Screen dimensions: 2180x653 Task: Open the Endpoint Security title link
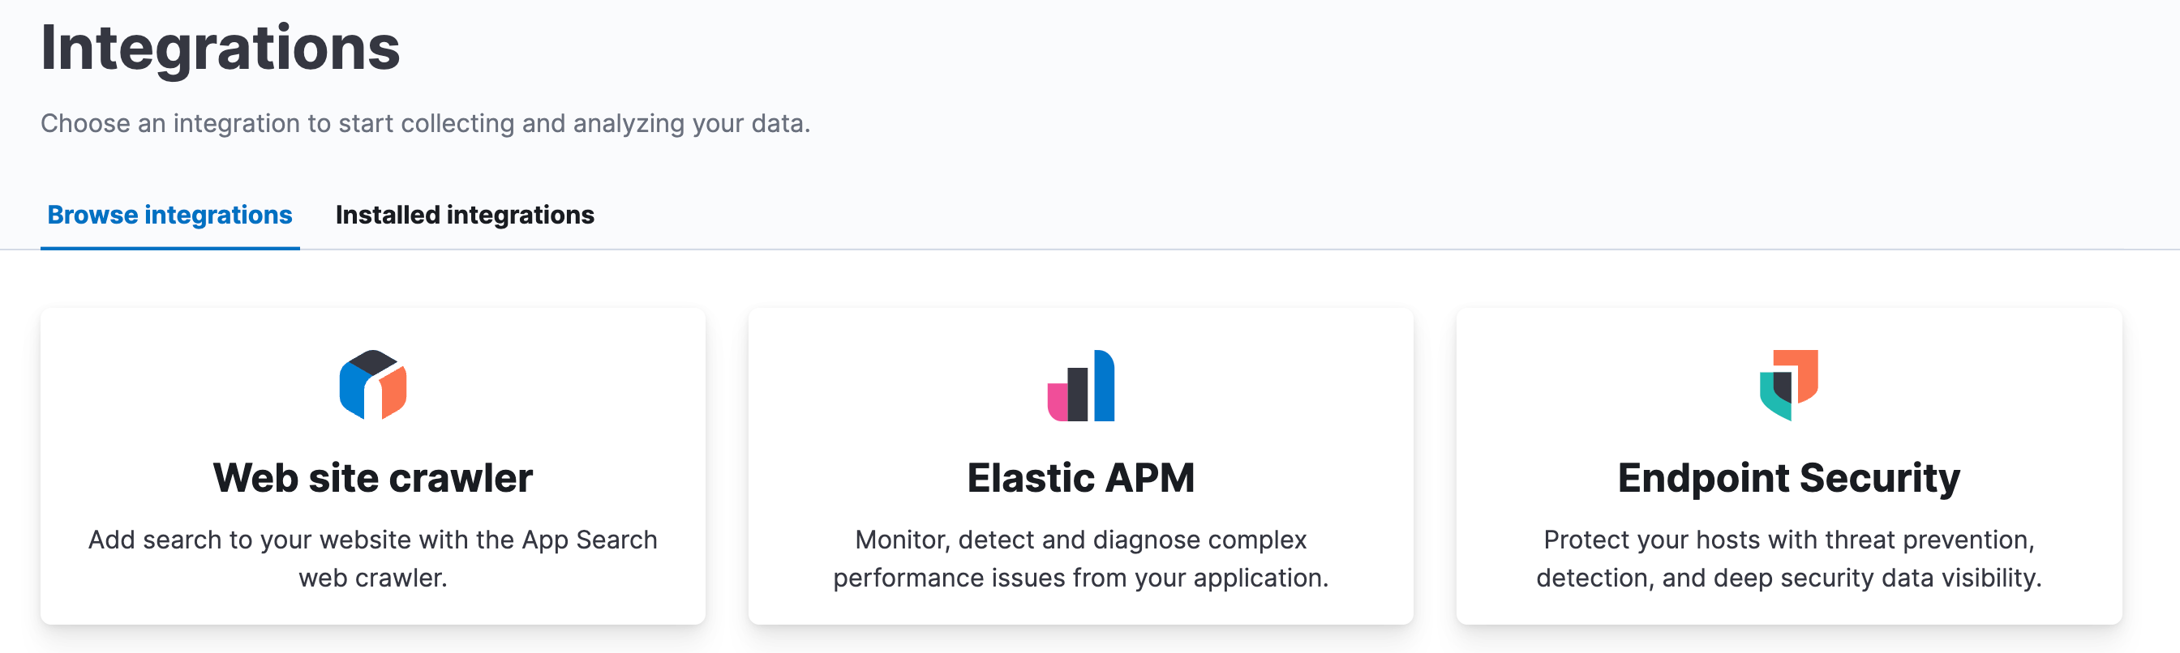click(x=1789, y=478)
